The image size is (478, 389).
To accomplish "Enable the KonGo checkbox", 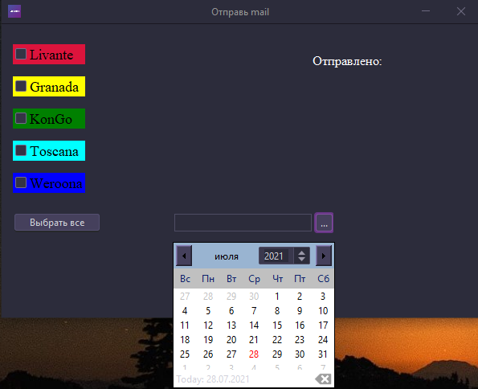I will click(x=21, y=118).
